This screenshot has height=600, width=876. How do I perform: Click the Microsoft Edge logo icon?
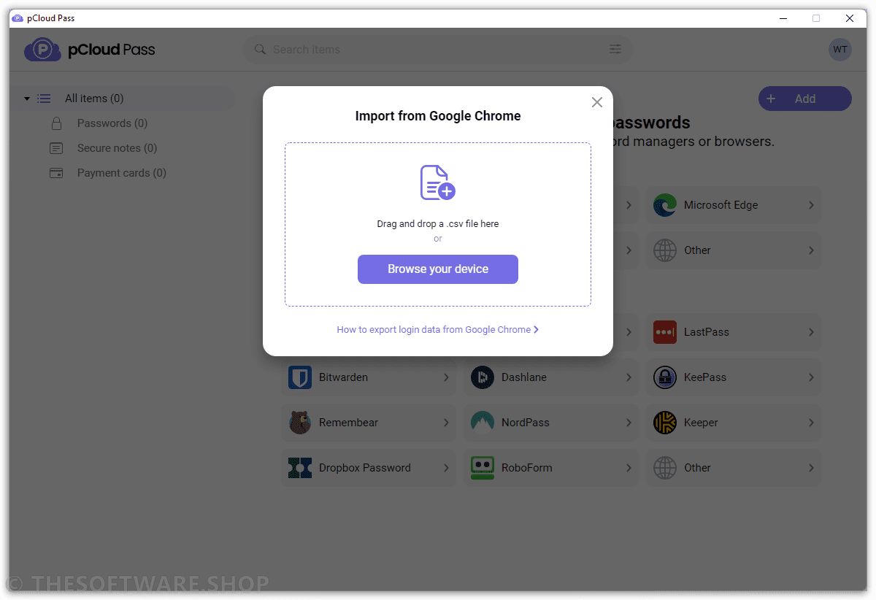click(x=665, y=205)
